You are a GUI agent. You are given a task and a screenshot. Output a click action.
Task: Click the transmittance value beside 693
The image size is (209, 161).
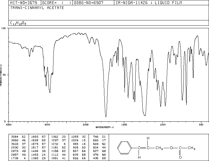click(104, 140)
